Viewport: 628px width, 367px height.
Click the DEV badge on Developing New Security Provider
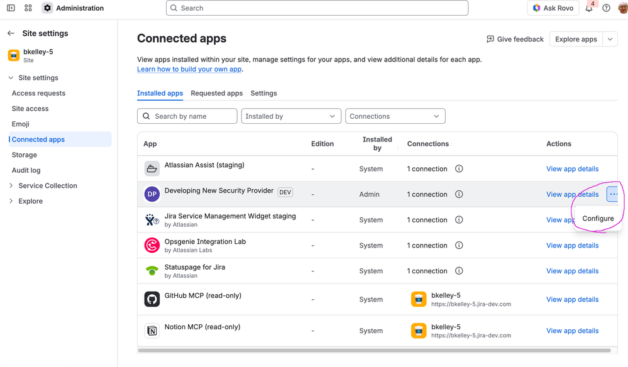pyautogui.click(x=285, y=192)
